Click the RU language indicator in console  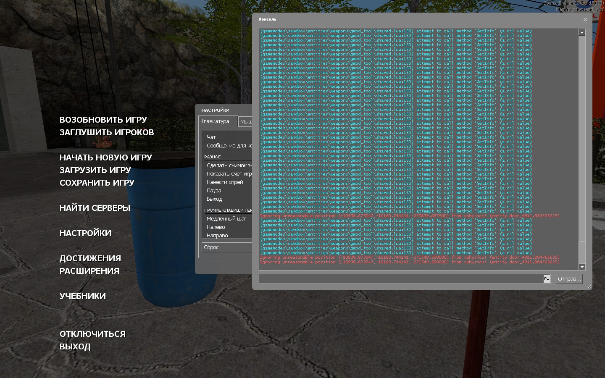pos(547,278)
